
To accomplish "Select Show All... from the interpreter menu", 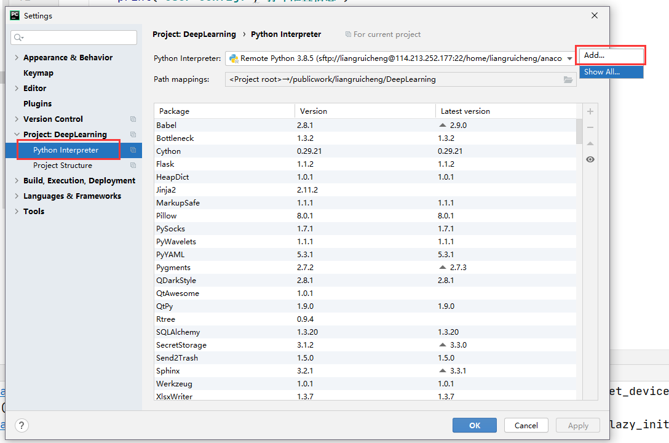I will pos(611,72).
